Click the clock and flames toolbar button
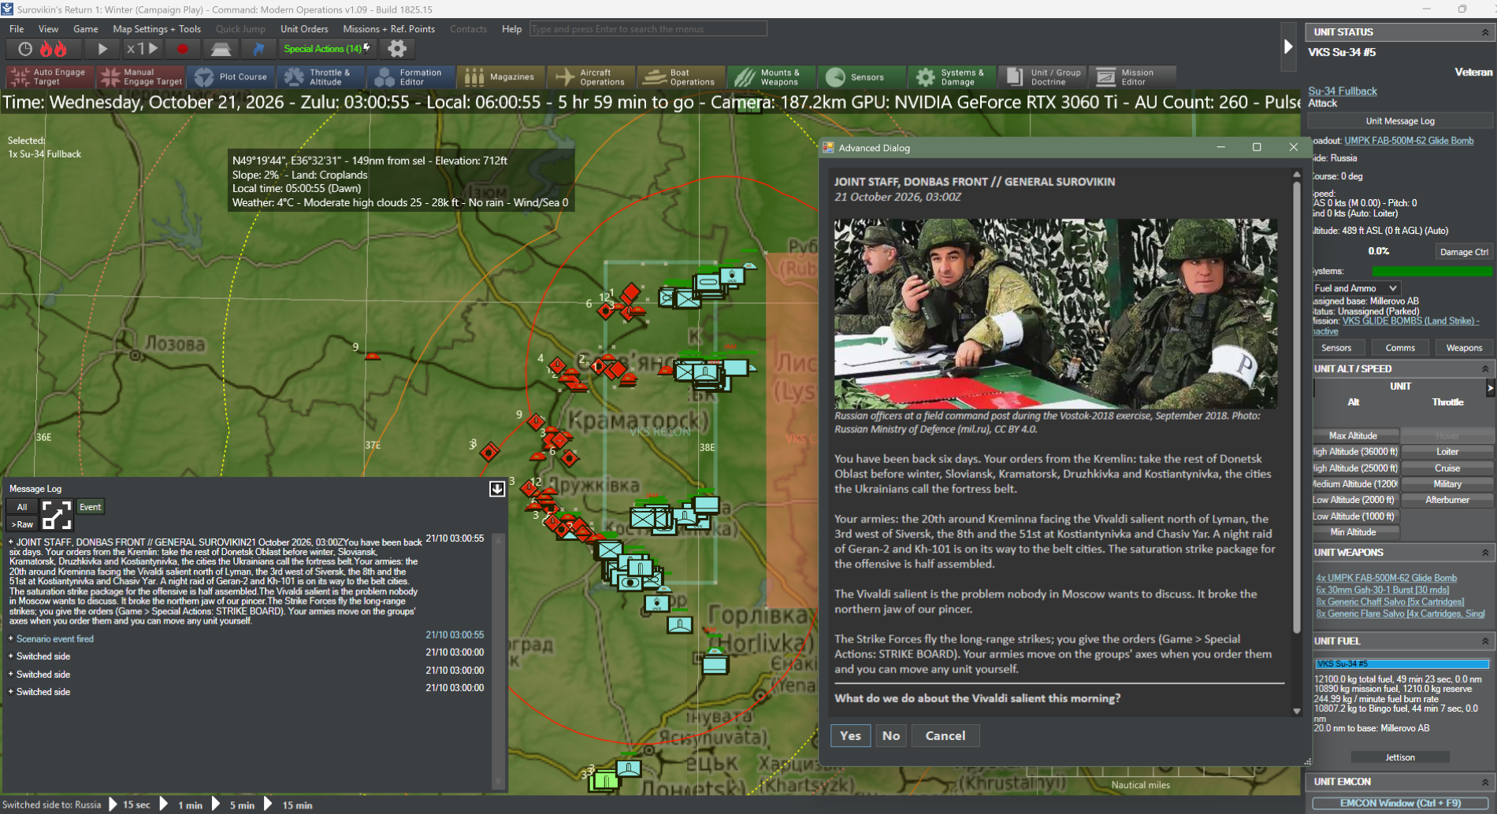The image size is (1497, 814). 43,49
